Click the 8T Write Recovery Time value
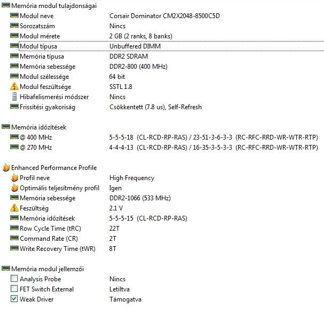The width and height of the screenshot is (324, 309). pos(113,249)
